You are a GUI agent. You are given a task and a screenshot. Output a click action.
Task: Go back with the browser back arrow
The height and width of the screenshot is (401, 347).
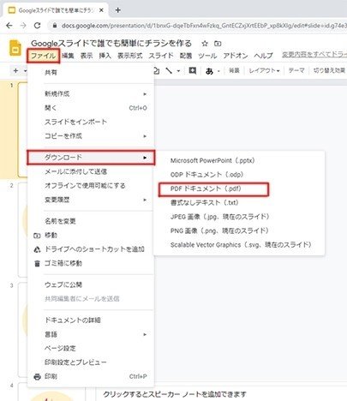pyautogui.click(x=9, y=26)
